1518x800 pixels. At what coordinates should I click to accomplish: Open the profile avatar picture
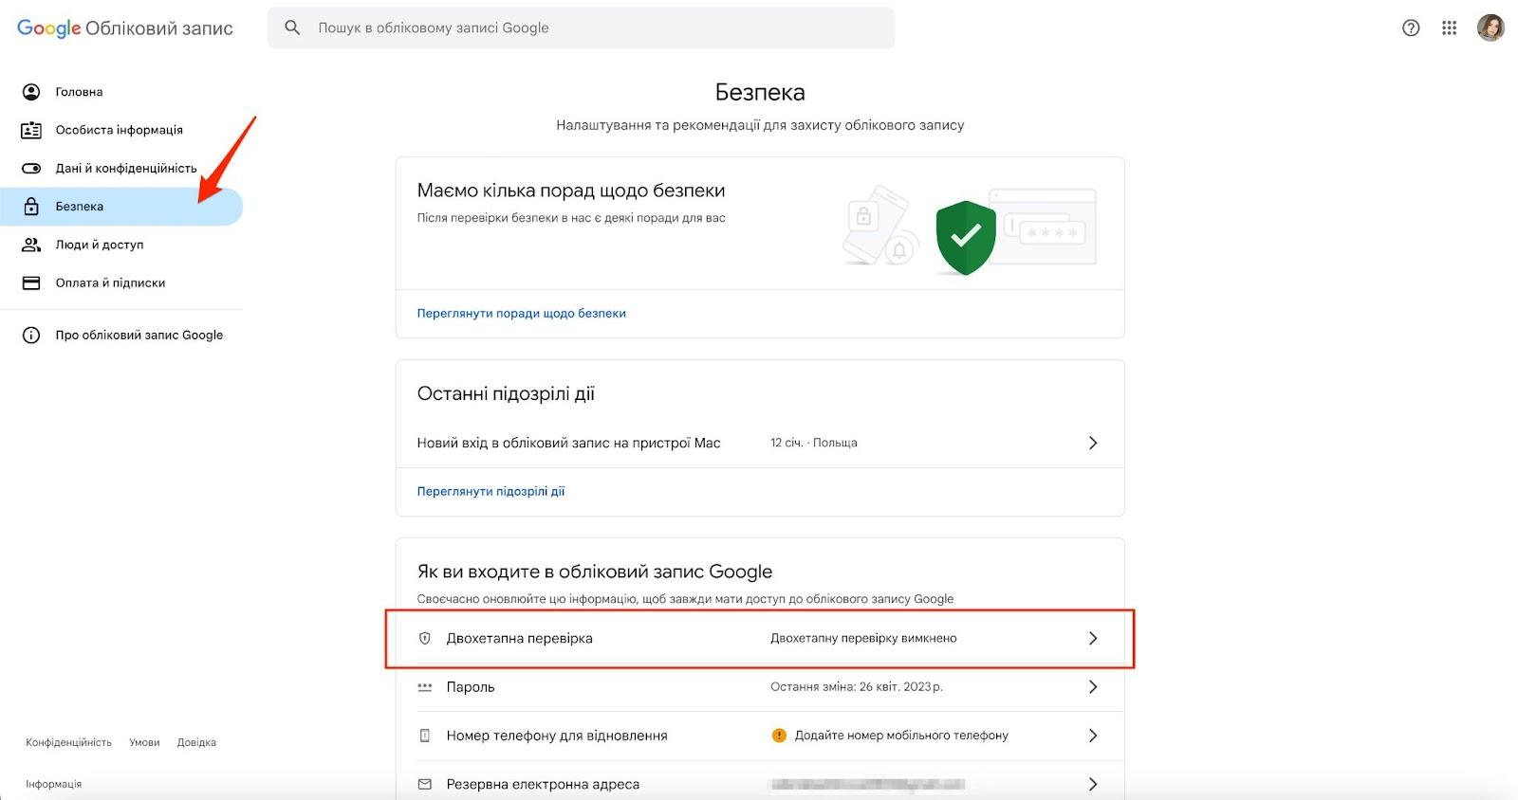1490,27
